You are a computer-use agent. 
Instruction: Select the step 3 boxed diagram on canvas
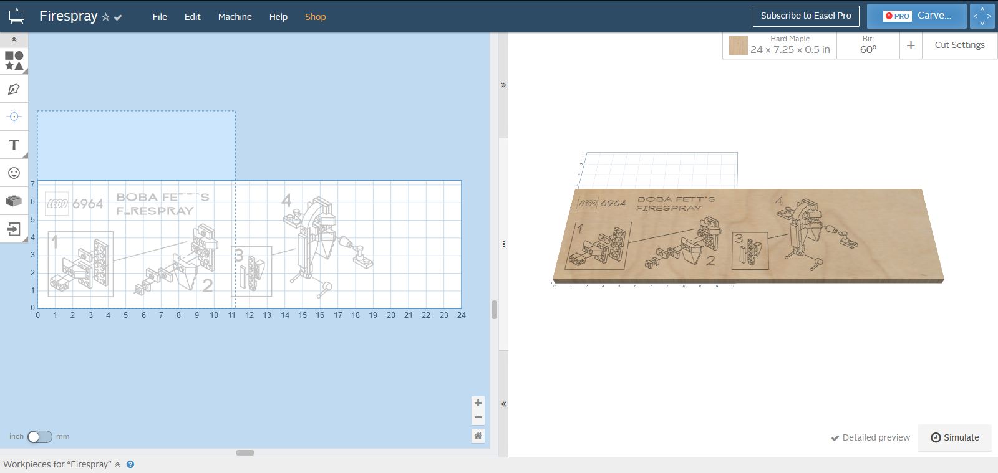(252, 271)
